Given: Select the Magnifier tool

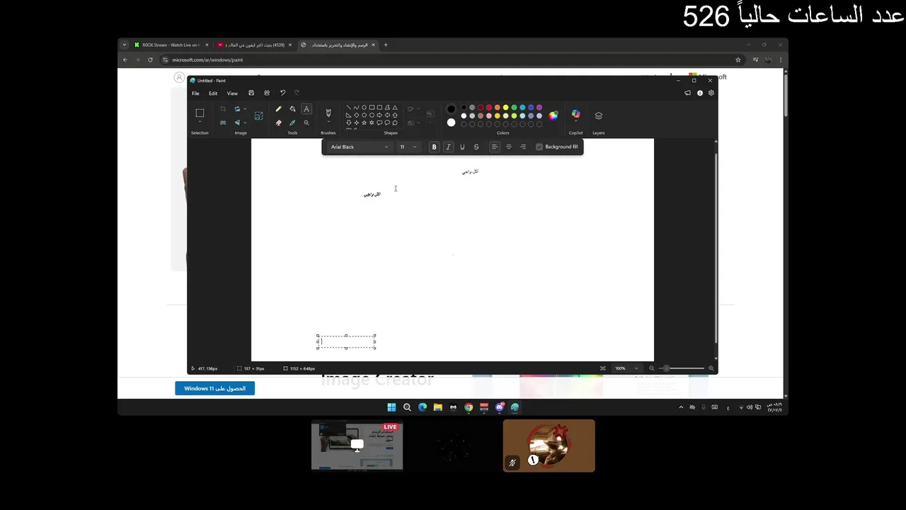Looking at the screenshot, I should click(x=306, y=123).
